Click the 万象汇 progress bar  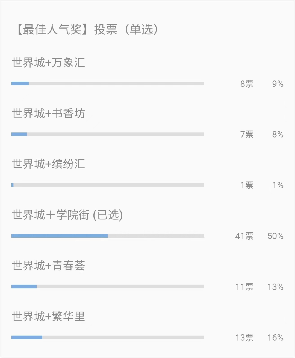108,83
